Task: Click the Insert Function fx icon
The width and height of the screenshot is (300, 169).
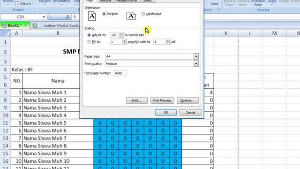Action: click(x=67, y=17)
